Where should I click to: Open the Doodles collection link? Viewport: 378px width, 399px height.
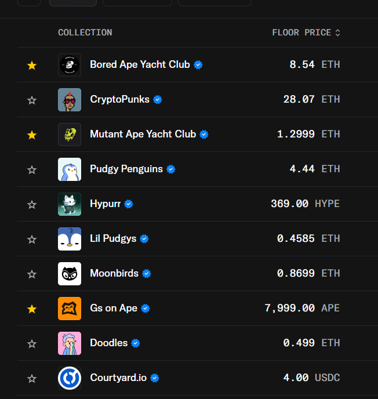pos(108,343)
